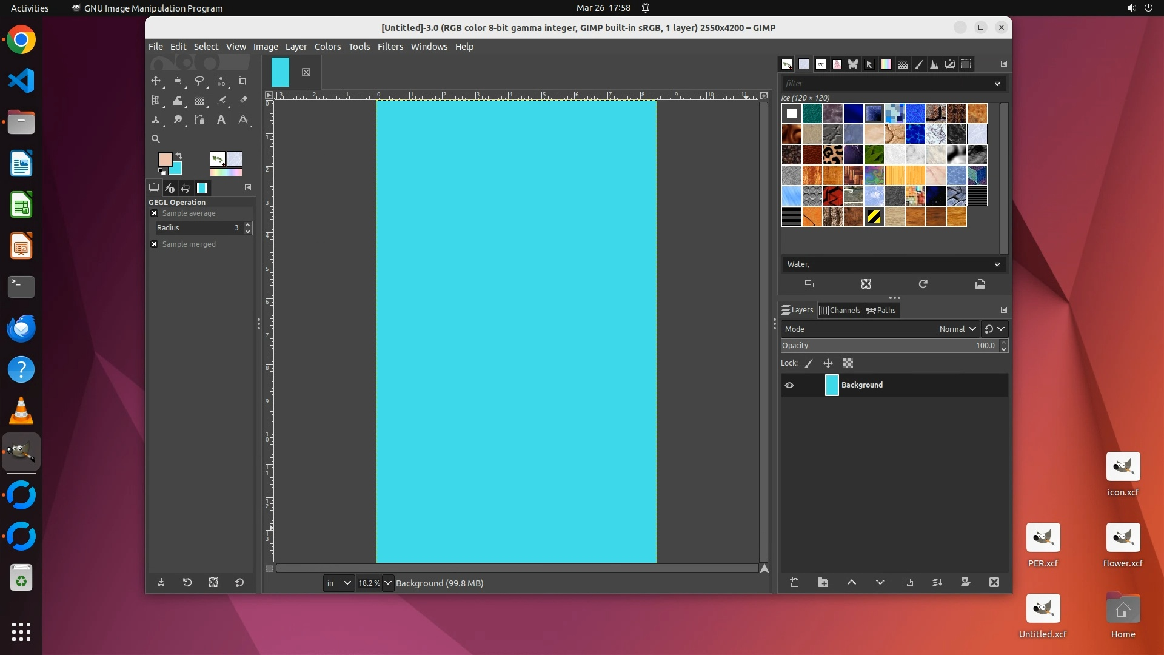The width and height of the screenshot is (1164, 655).
Task: Select the Zoom magnifier tool
Action: 156,139
